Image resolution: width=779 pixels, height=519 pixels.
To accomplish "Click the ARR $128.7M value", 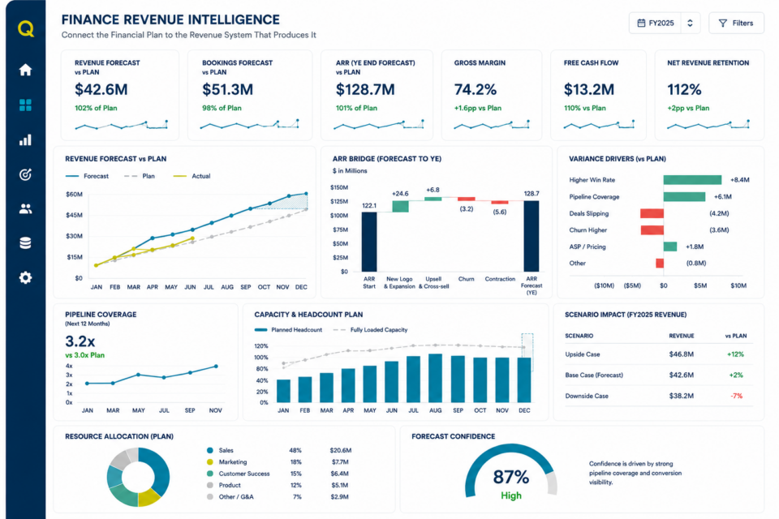I will (365, 89).
